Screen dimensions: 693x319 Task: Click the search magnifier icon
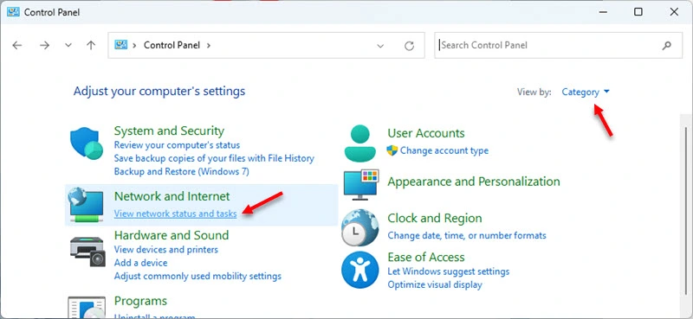666,45
